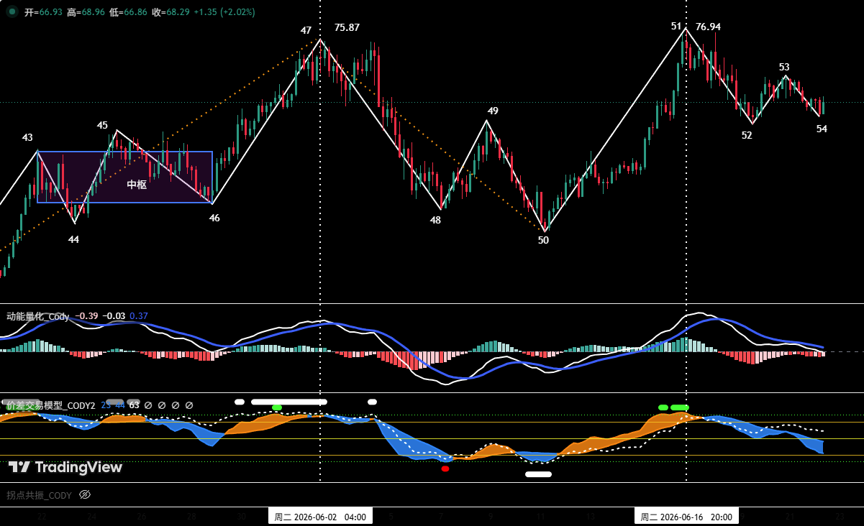The height and width of the screenshot is (526, 864).
Task: Select the swing low labeled 44
Action: (x=74, y=239)
